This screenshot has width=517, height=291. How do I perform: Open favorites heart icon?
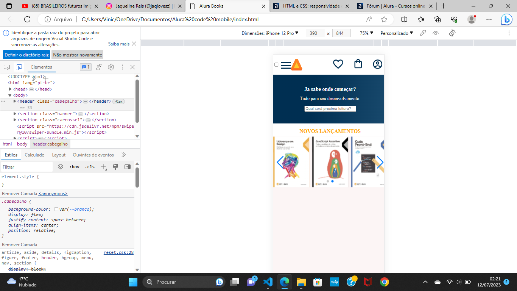click(x=338, y=64)
